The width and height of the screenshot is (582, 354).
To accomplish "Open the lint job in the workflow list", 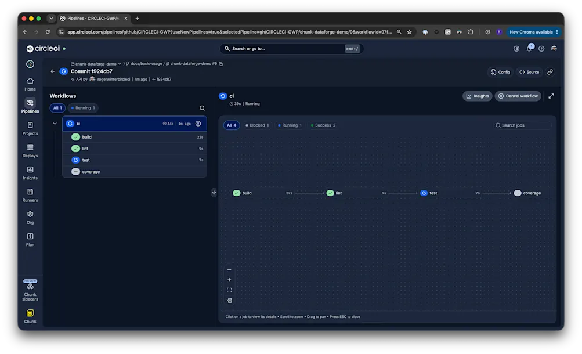I will pos(135,149).
